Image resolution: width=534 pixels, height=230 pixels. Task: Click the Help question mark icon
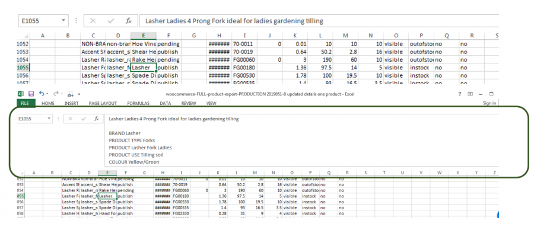click(x=459, y=94)
